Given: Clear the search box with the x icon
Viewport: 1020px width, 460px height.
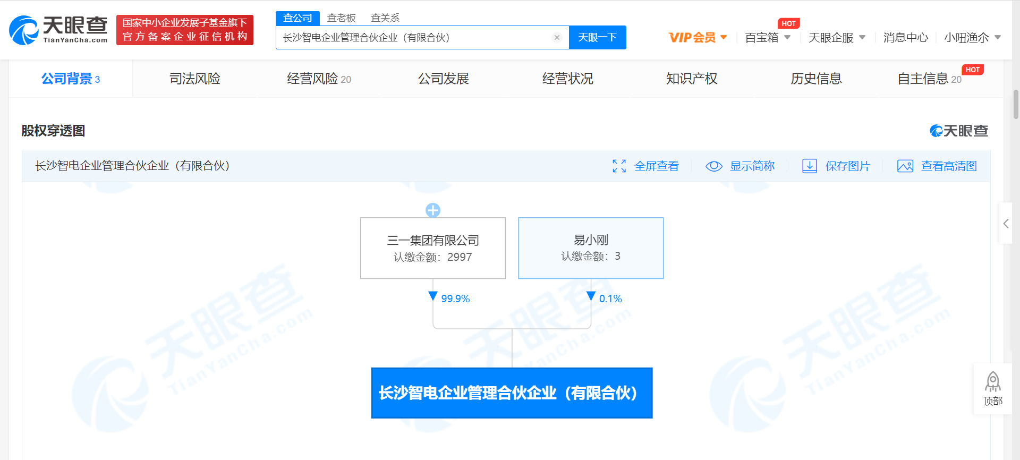Looking at the screenshot, I should pos(557,37).
